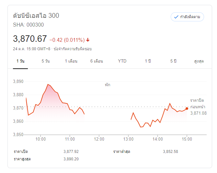Toggle the กำลังติดตาม follow button

click(187, 17)
